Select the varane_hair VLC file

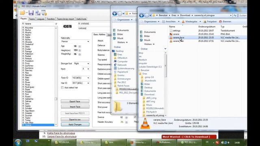pos(178,41)
